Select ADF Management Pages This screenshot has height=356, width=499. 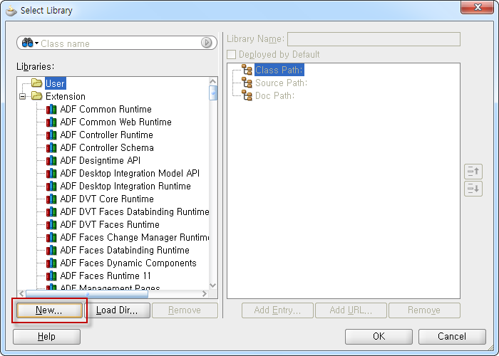point(110,287)
